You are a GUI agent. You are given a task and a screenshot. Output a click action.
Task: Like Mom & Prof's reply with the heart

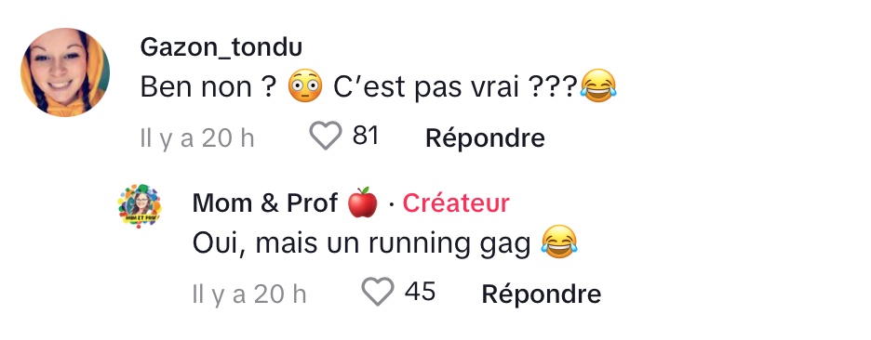[378, 293]
